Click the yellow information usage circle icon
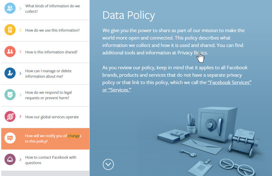The image size is (272, 176). [x=10, y=30]
